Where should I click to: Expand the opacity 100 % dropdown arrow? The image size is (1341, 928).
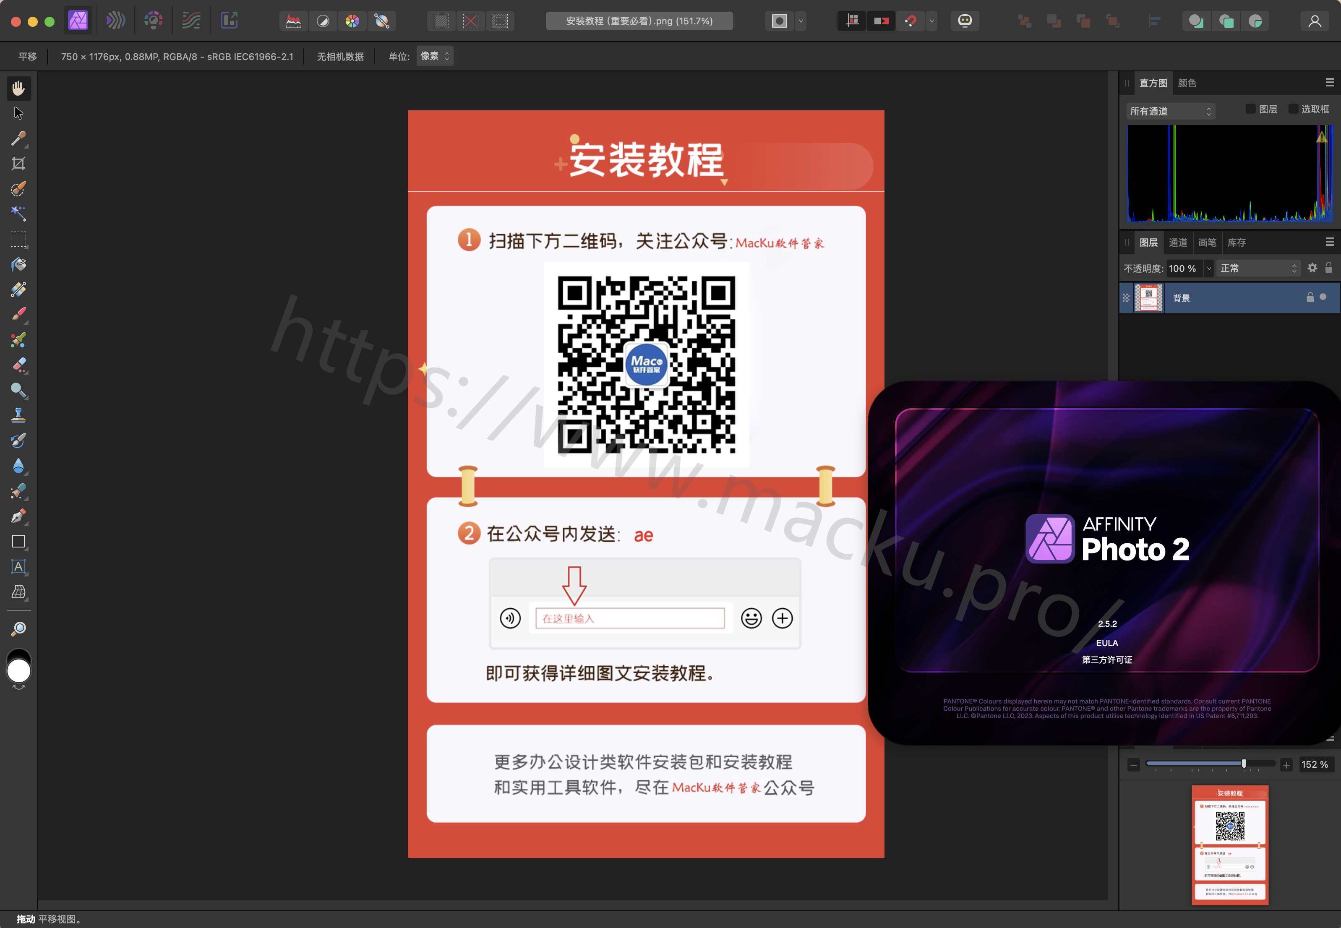(x=1209, y=268)
